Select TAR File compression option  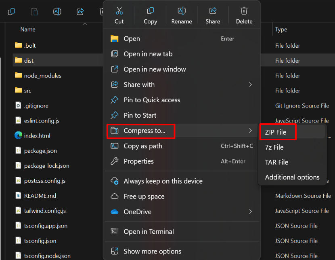(x=276, y=162)
